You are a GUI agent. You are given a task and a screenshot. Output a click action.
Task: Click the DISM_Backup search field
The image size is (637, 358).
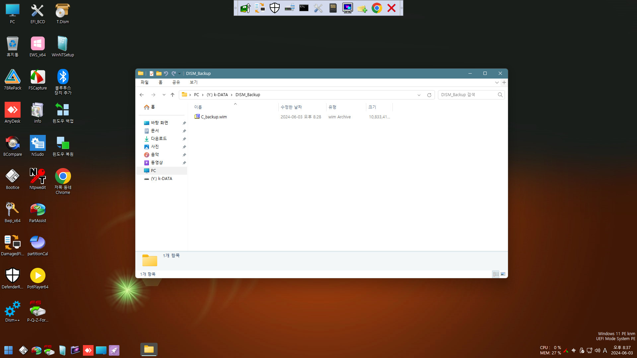click(x=471, y=95)
